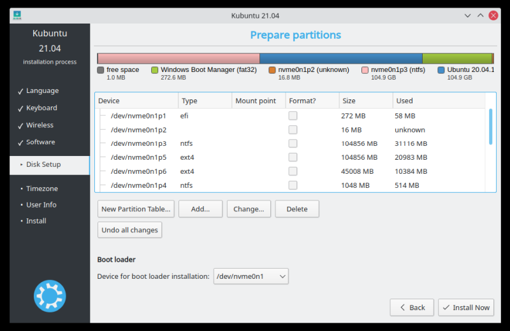The image size is (510, 331).
Task: Sort by the Used column header
Action: [x=439, y=101]
